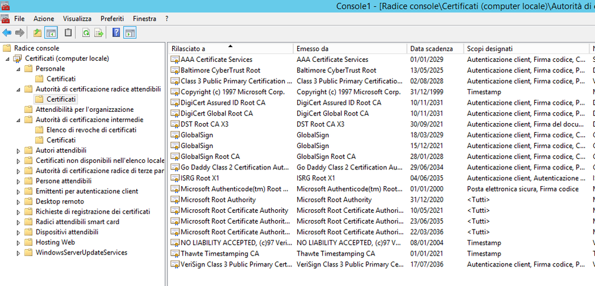
Task: Click the certificate icon for Baltimore CyberTrust Root
Action: [x=175, y=70]
